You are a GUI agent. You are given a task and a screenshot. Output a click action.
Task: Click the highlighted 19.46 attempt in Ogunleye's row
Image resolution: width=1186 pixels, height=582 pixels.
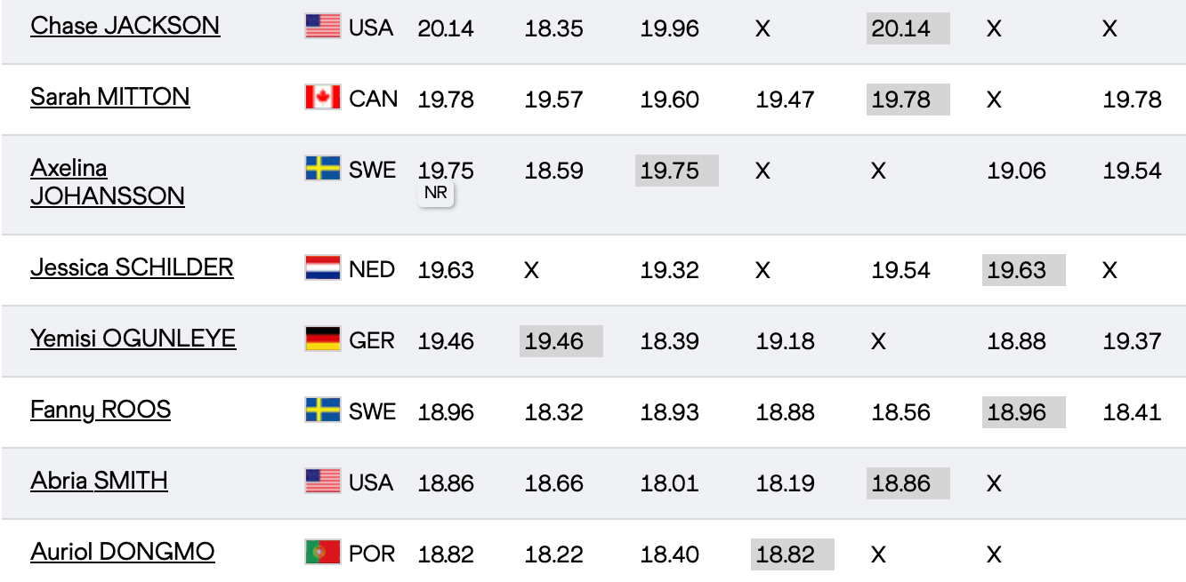pos(561,341)
